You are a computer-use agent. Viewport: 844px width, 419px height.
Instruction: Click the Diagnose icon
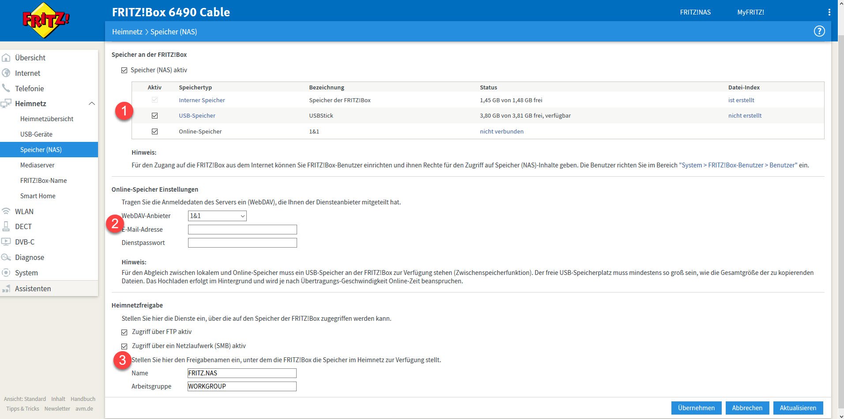pos(6,257)
